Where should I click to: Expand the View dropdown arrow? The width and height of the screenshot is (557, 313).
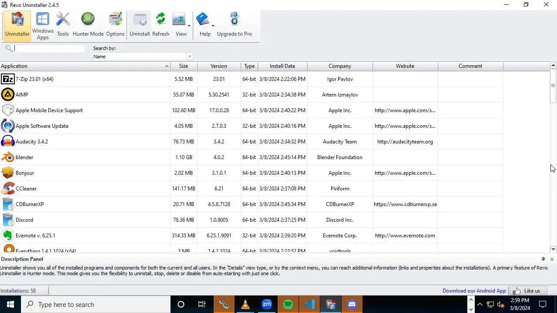pyautogui.click(x=189, y=26)
